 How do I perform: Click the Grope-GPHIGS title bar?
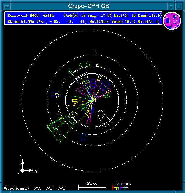(x=88, y=6)
